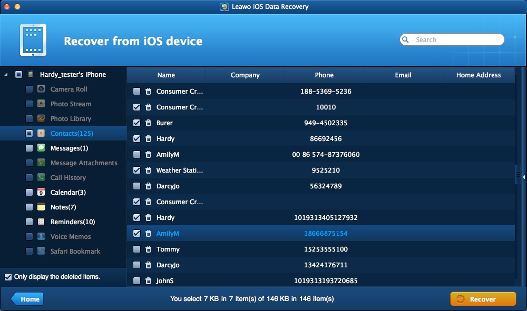Click the magnifier icon in search box
Screen dimensions: 527x311
tap(406, 40)
